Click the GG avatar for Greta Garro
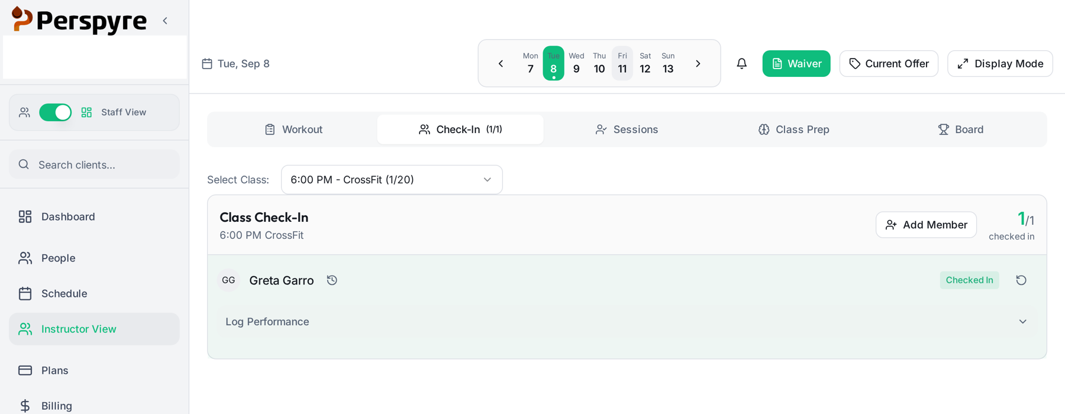Screen dimensions: 1065x414 click(228, 280)
